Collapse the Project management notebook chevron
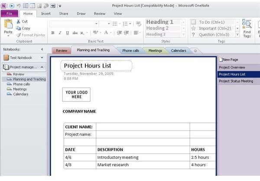The image size is (260, 181). click(42, 67)
